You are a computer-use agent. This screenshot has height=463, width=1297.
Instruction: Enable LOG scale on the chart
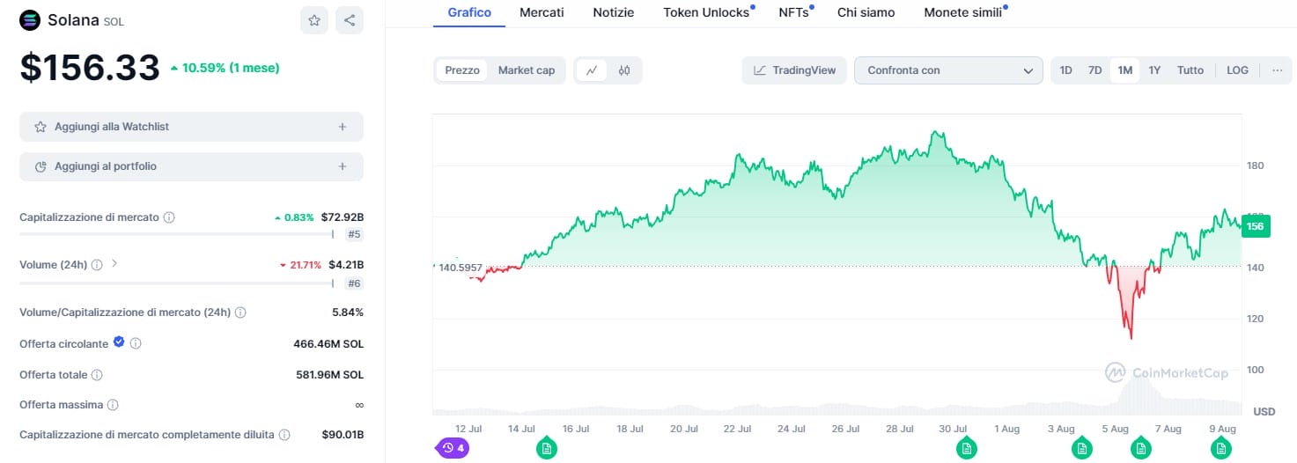[x=1237, y=70]
